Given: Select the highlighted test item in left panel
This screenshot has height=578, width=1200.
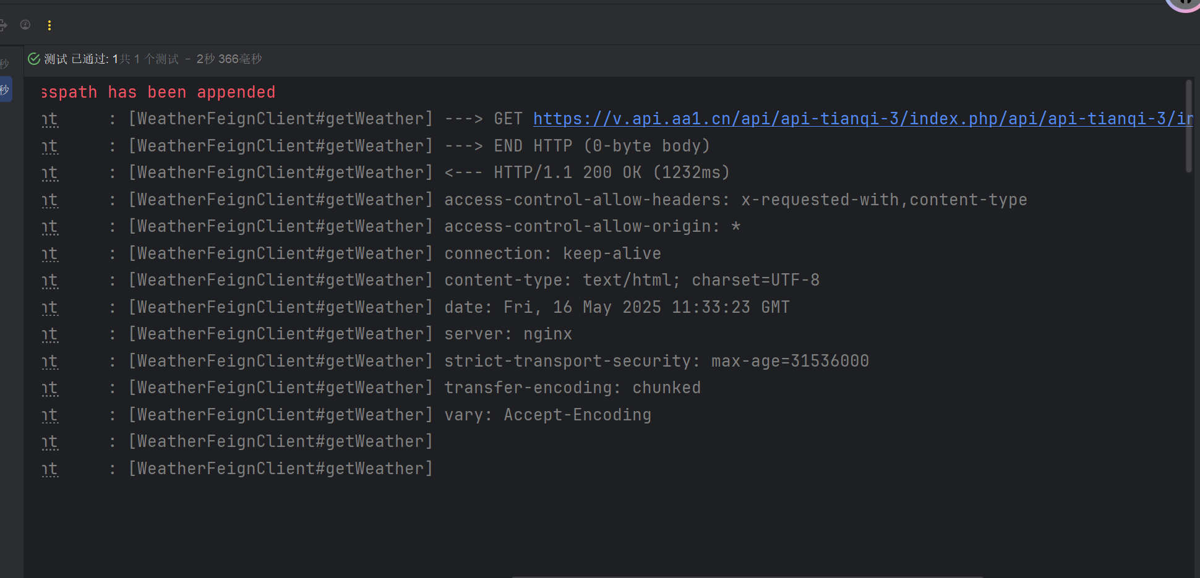Looking at the screenshot, I should click(x=6, y=90).
